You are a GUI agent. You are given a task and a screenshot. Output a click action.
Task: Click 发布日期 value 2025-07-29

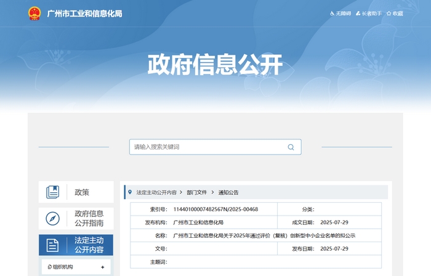334,249
